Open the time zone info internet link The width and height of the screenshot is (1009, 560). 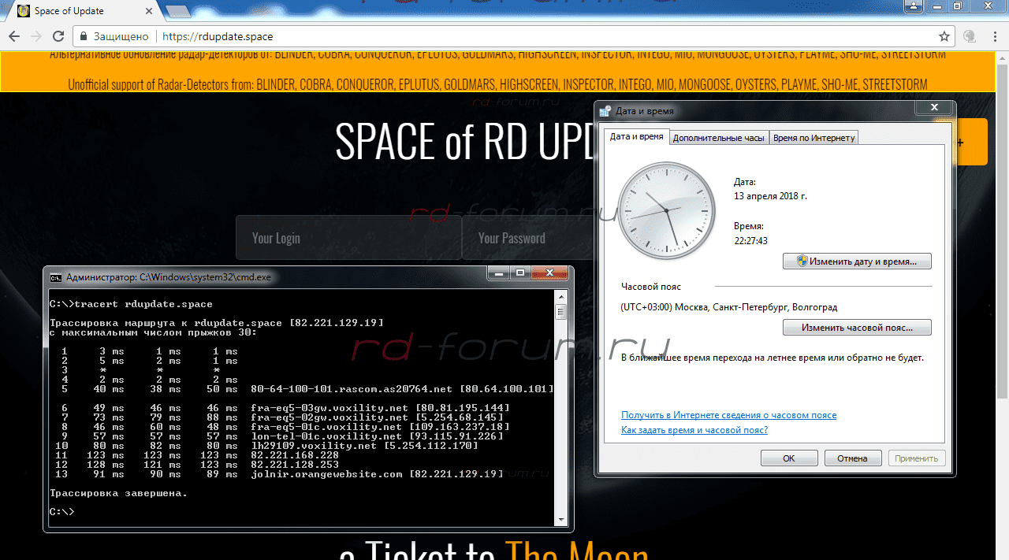pyautogui.click(x=728, y=415)
